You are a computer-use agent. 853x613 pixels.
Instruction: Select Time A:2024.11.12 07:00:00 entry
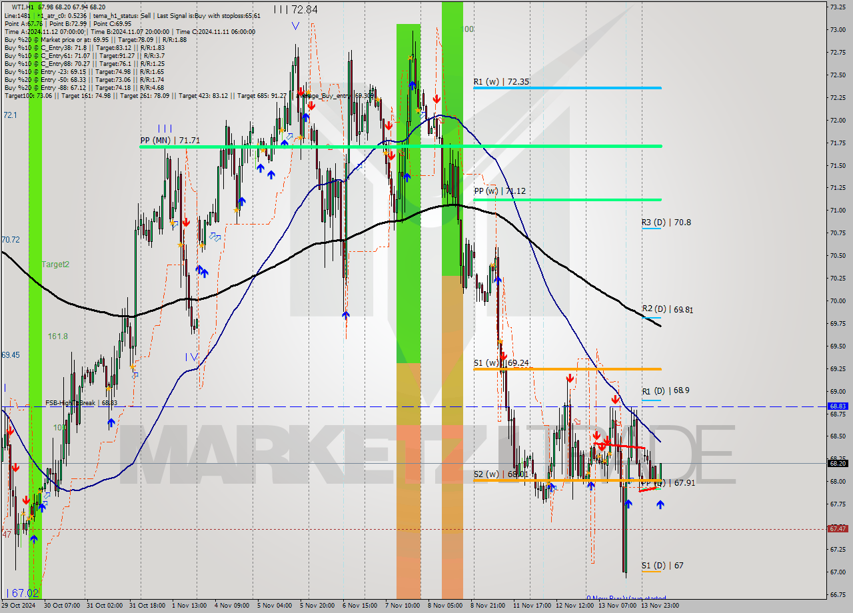[x=44, y=31]
